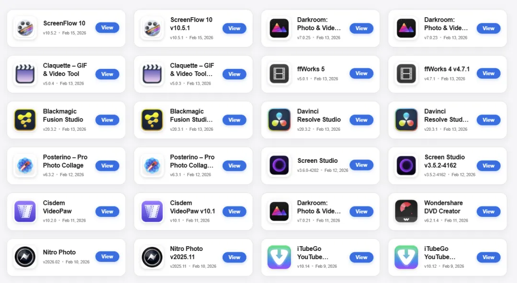Screen dimensions: 517x283
Task: Select the Blackmagic Fusion Studio v20.3.2 icon
Action: (25, 120)
